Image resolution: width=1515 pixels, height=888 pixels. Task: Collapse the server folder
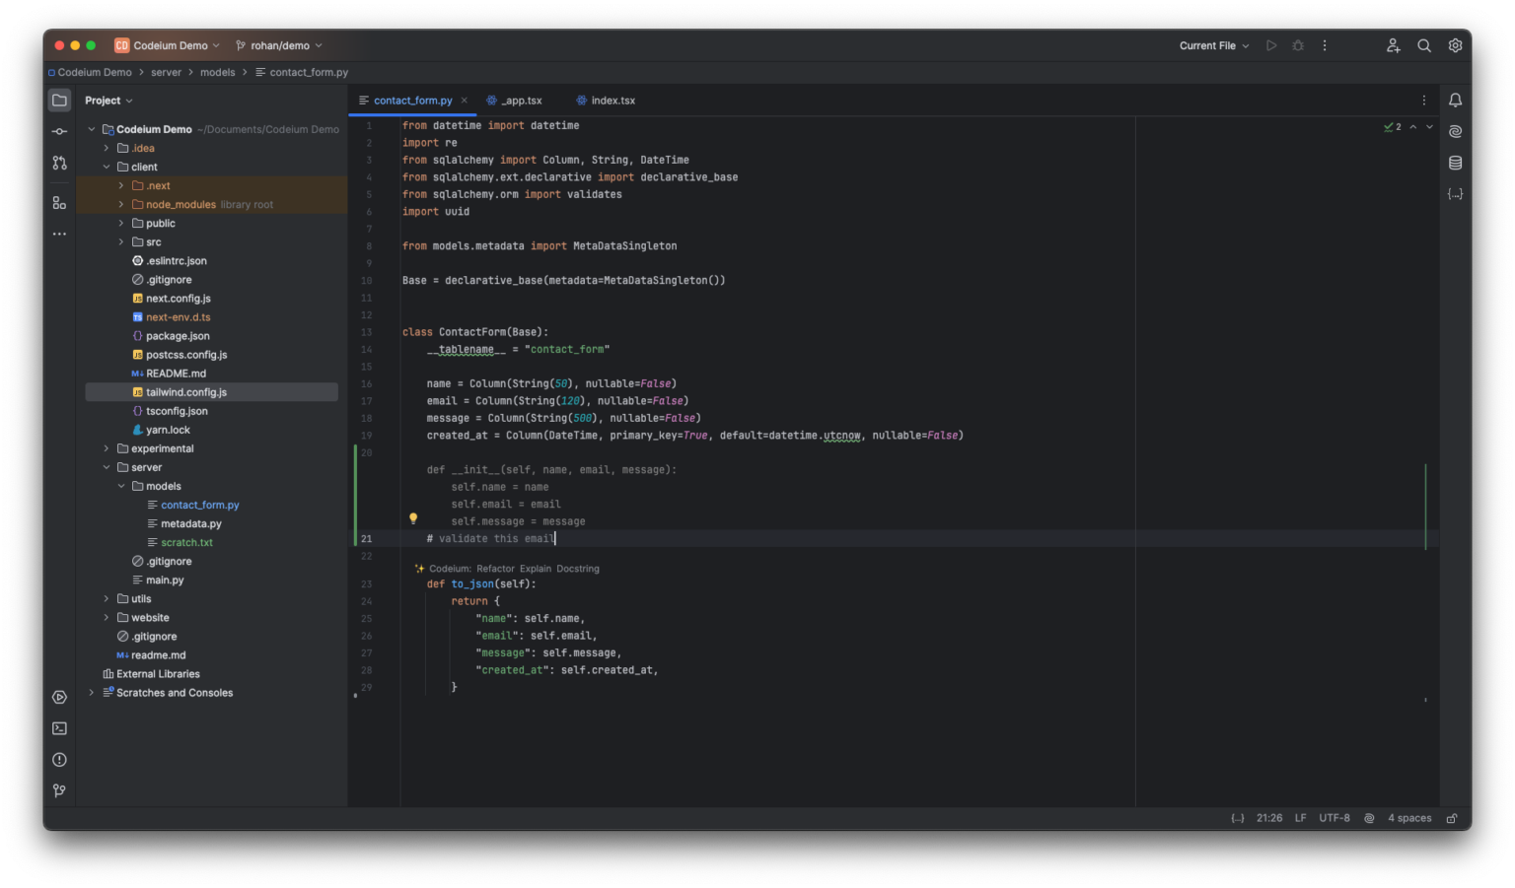107,467
